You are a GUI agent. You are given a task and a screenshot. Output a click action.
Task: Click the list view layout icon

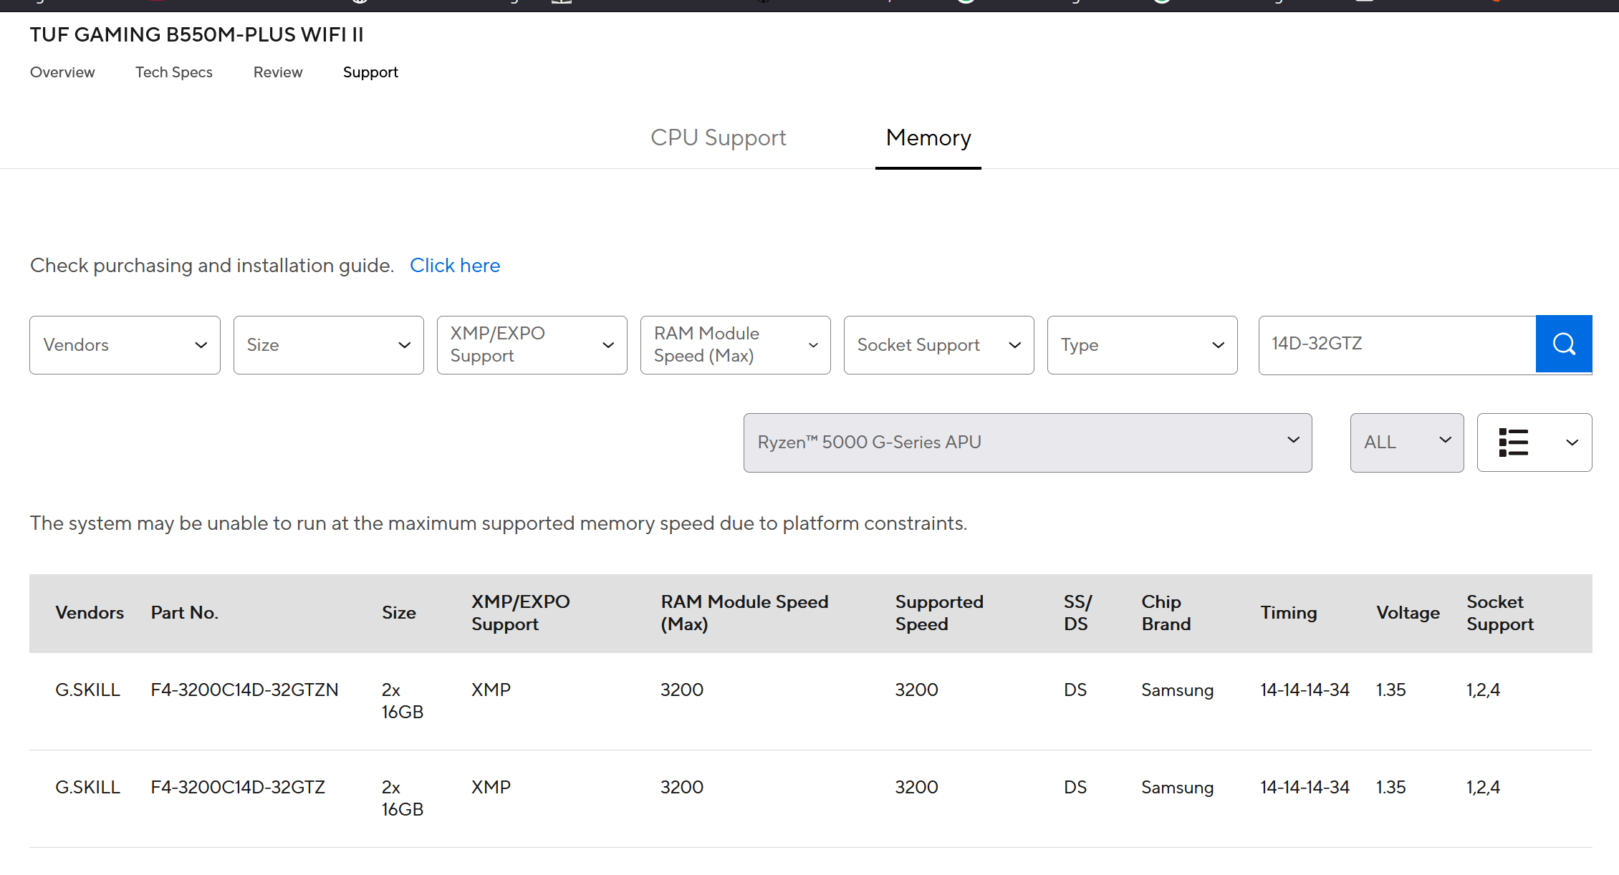point(1513,443)
